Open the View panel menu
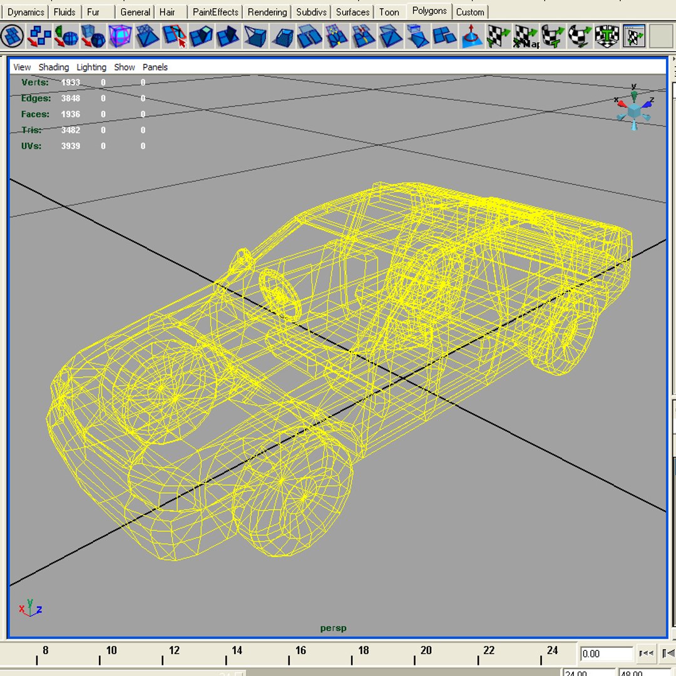 coord(22,67)
